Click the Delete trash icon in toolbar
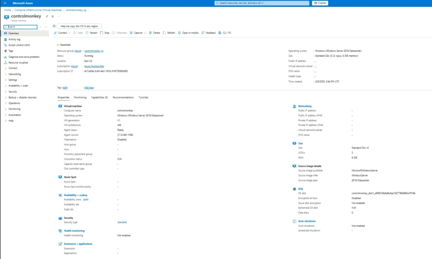Image resolution: width=432 pixels, height=259 pixels. pyautogui.click(x=151, y=33)
